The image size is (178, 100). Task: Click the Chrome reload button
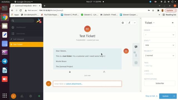click(21, 11)
